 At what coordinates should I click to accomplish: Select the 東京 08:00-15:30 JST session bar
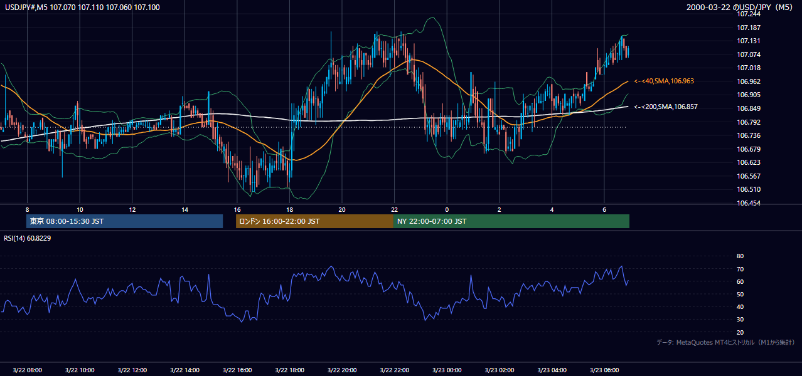[x=125, y=221]
